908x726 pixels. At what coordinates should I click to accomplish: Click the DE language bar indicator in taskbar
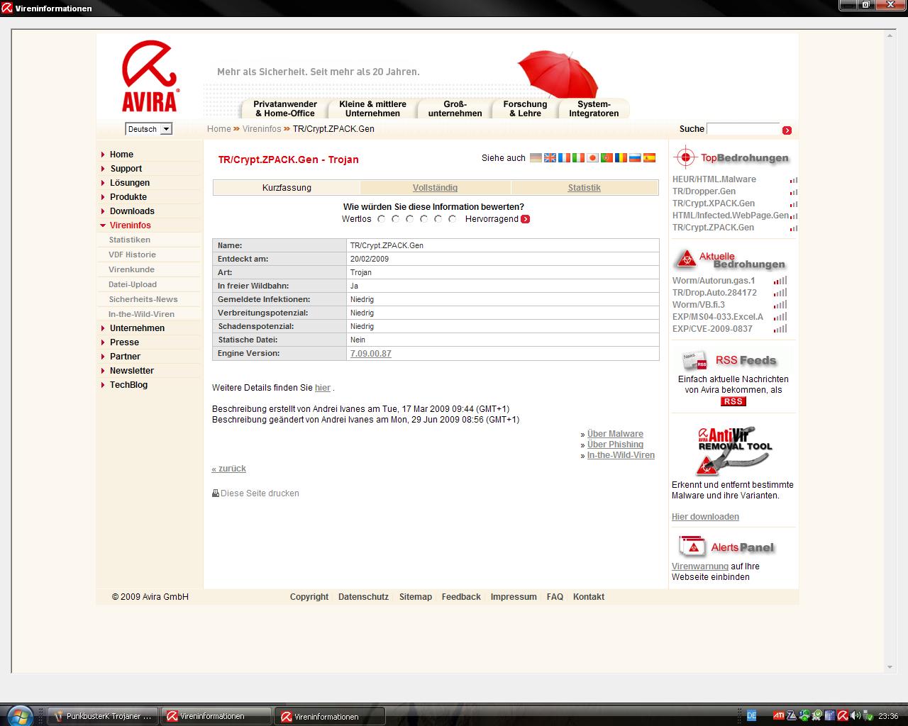pyautogui.click(x=752, y=716)
